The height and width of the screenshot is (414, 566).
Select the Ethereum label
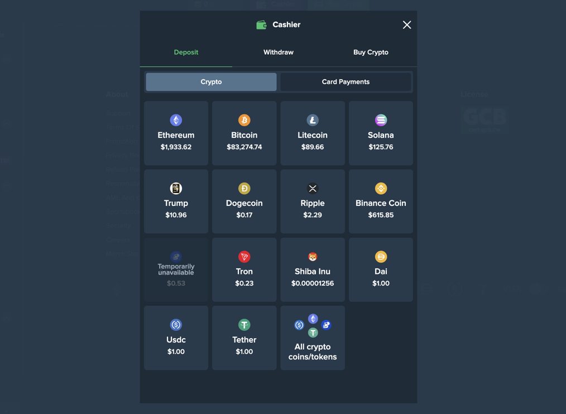click(x=176, y=135)
